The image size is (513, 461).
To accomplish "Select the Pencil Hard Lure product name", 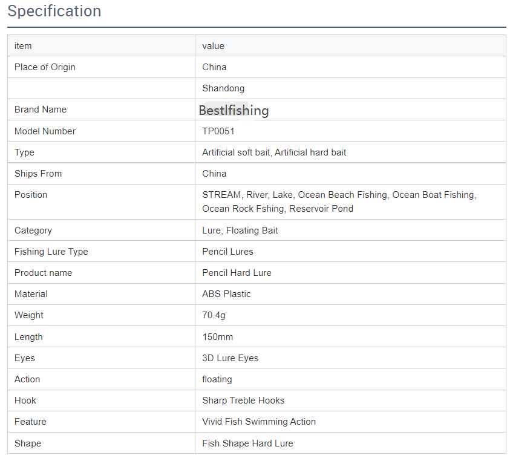I will [237, 273].
